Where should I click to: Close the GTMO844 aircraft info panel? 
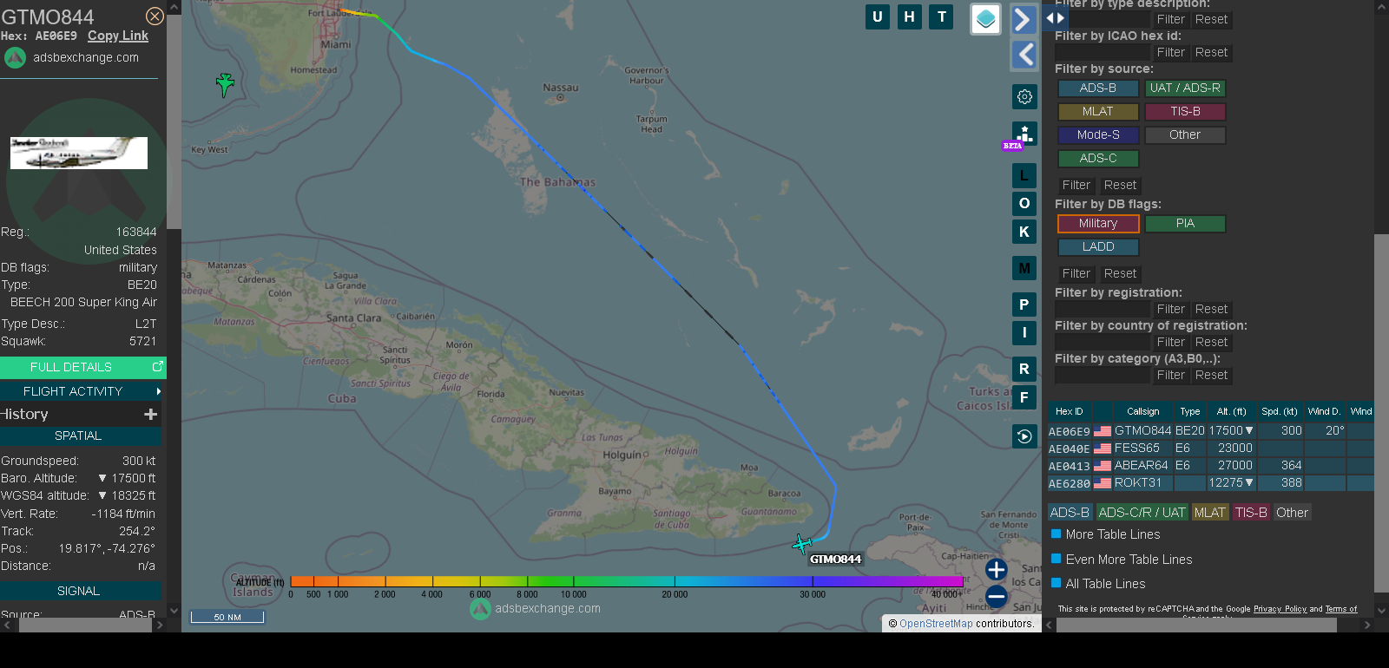click(x=155, y=16)
